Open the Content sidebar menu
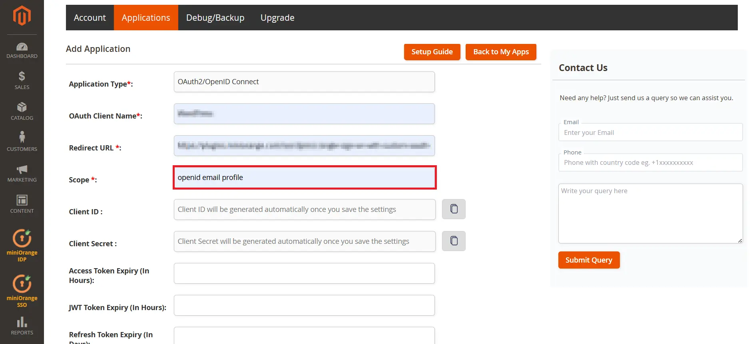Viewport: 755px width, 344px height. click(x=22, y=204)
